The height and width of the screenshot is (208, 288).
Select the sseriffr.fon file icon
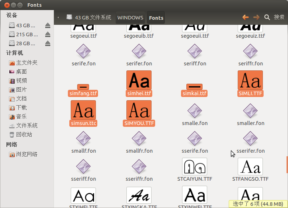pos(139,166)
